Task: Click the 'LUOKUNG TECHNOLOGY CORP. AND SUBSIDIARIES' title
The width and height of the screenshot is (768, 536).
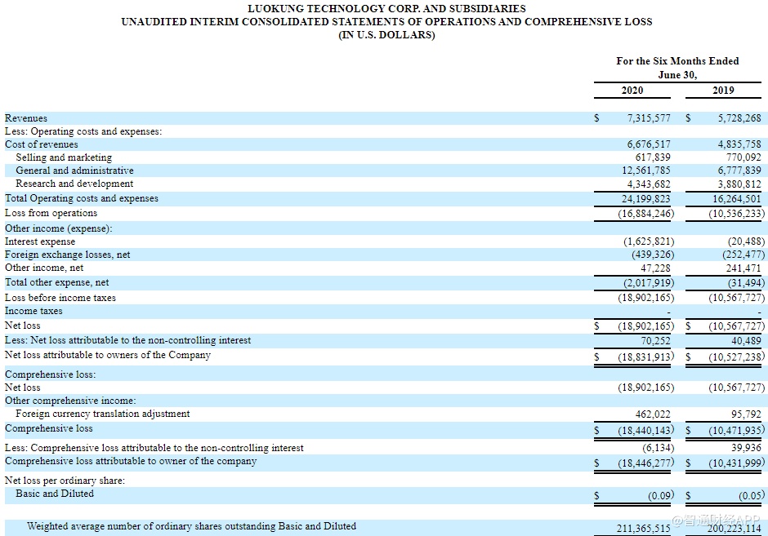Action: (x=387, y=9)
